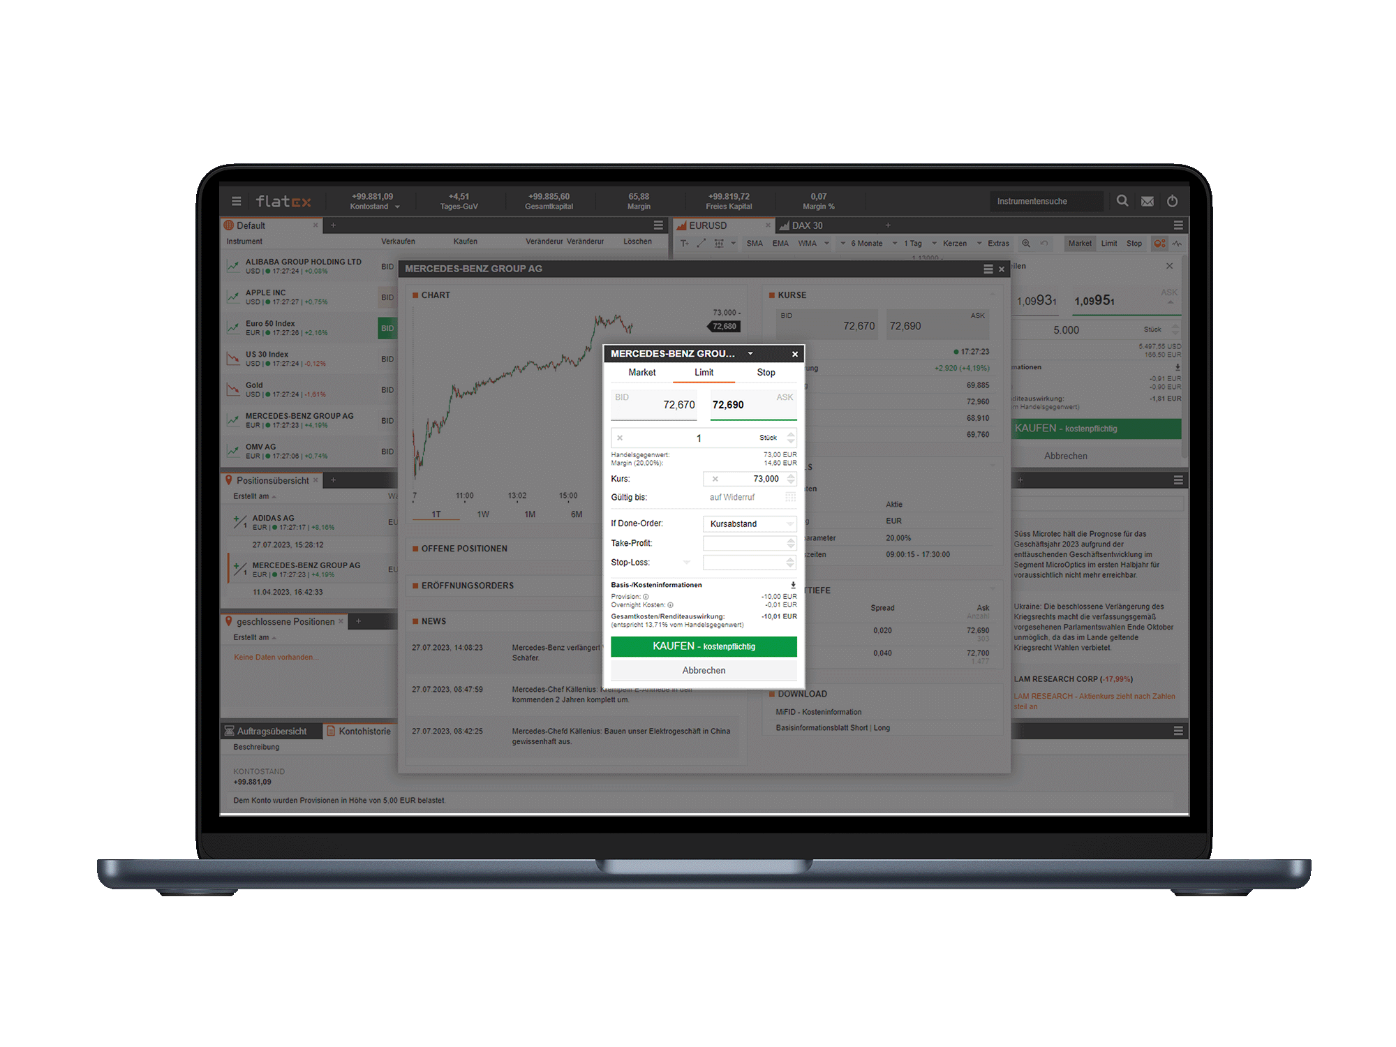Select the text annotation tool in chart toolbar
Viewport: 1396px width, 1047px height.
click(x=685, y=244)
